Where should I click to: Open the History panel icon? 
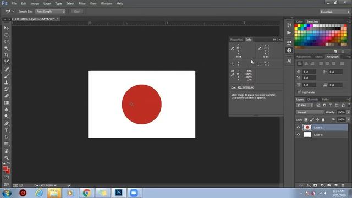pyautogui.click(x=289, y=25)
